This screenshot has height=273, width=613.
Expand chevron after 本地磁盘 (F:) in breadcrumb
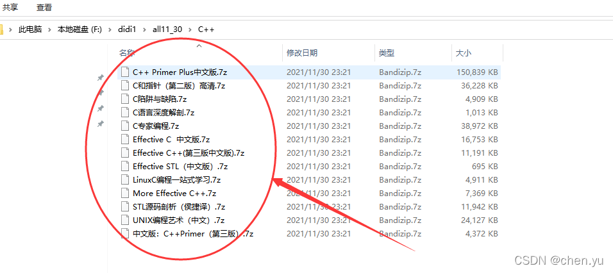[x=110, y=29]
